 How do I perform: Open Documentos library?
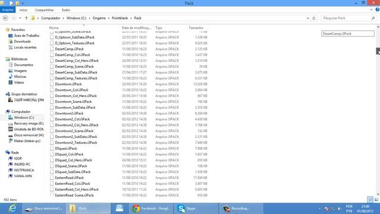[x=24, y=65]
